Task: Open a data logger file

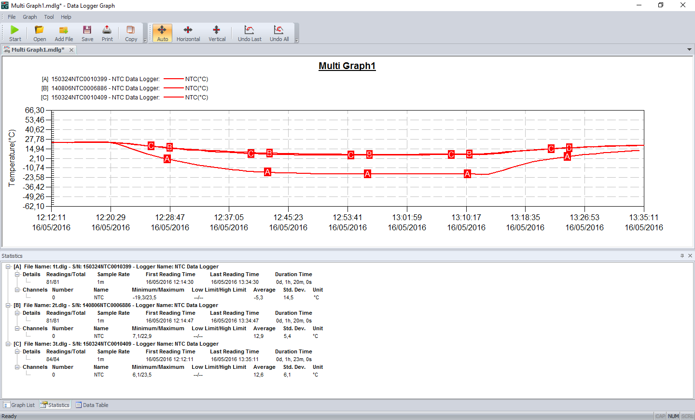Action: (x=39, y=32)
